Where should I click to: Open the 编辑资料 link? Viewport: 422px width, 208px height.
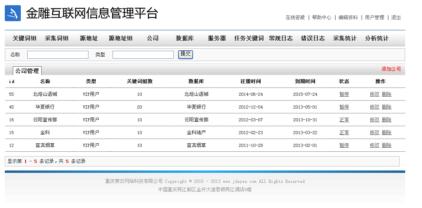tap(348, 18)
